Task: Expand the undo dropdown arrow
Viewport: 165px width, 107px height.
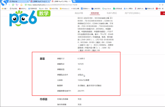Action: 19,5
